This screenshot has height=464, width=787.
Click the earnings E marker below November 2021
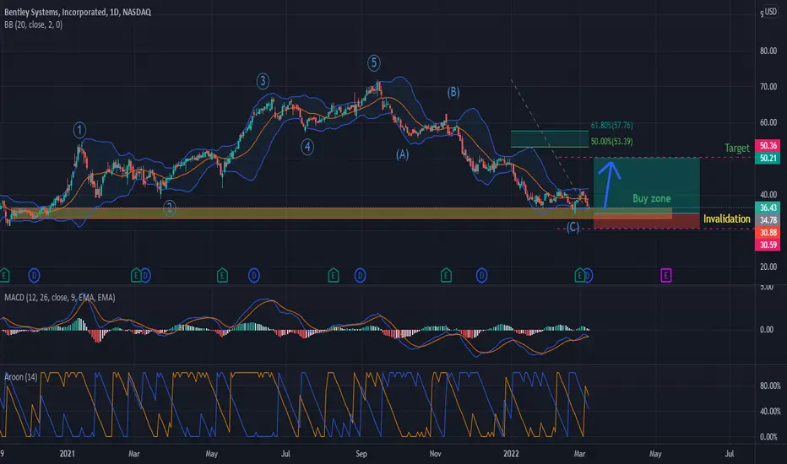(446, 275)
